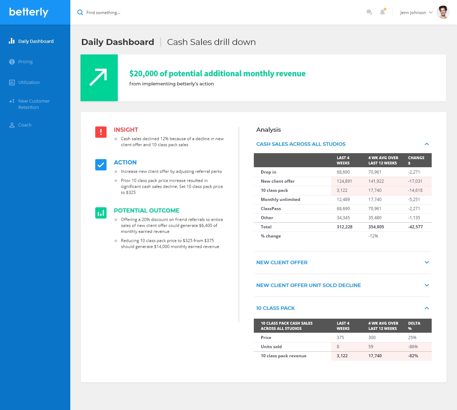Open the notifications bell
Image resolution: width=457 pixels, height=410 pixels.
[382, 12]
